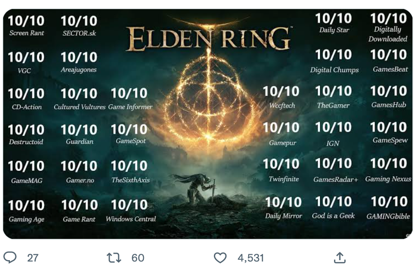417x271 pixels.
Task: Click the Destructoid review label
Action: pyautogui.click(x=26, y=141)
